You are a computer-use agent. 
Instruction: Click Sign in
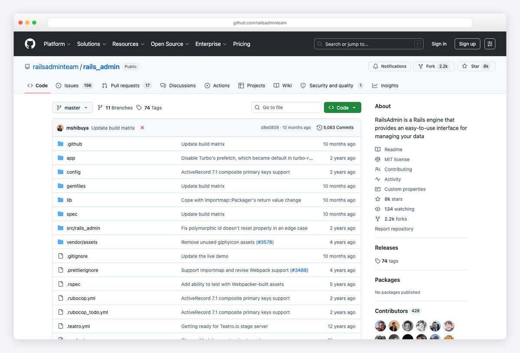tap(439, 44)
